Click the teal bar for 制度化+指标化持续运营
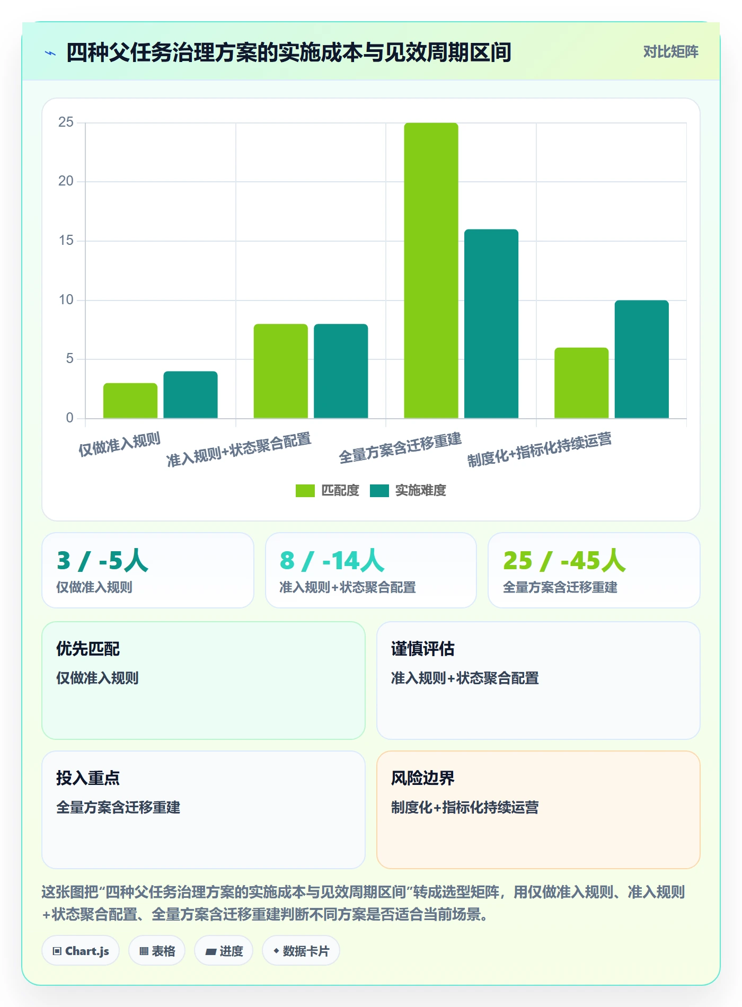 (x=641, y=359)
